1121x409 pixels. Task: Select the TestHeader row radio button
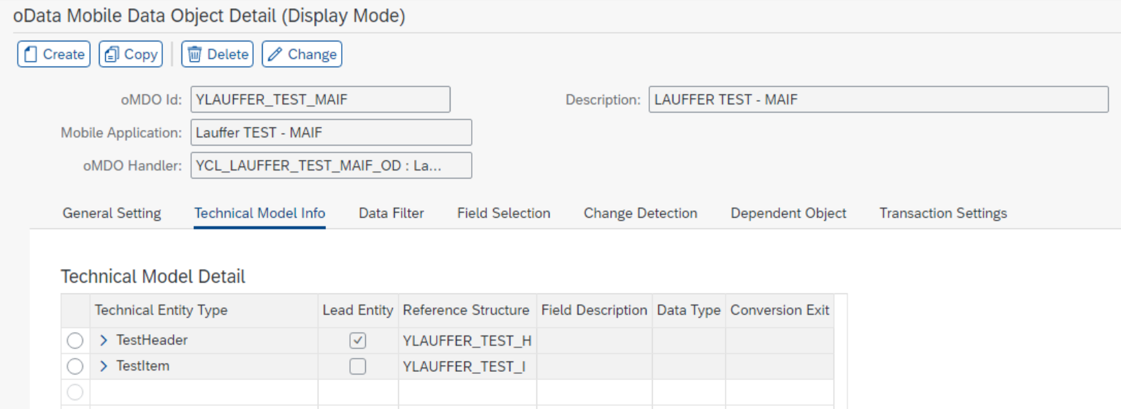coord(75,340)
